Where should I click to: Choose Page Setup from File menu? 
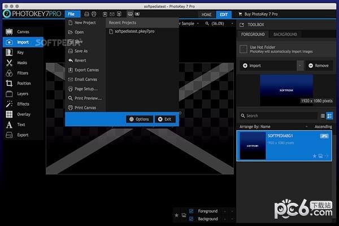point(85,89)
